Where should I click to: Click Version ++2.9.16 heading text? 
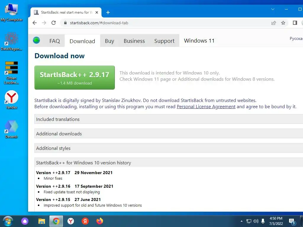(x=53, y=186)
